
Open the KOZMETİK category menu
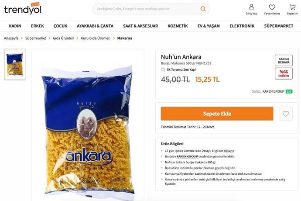pos(178,26)
